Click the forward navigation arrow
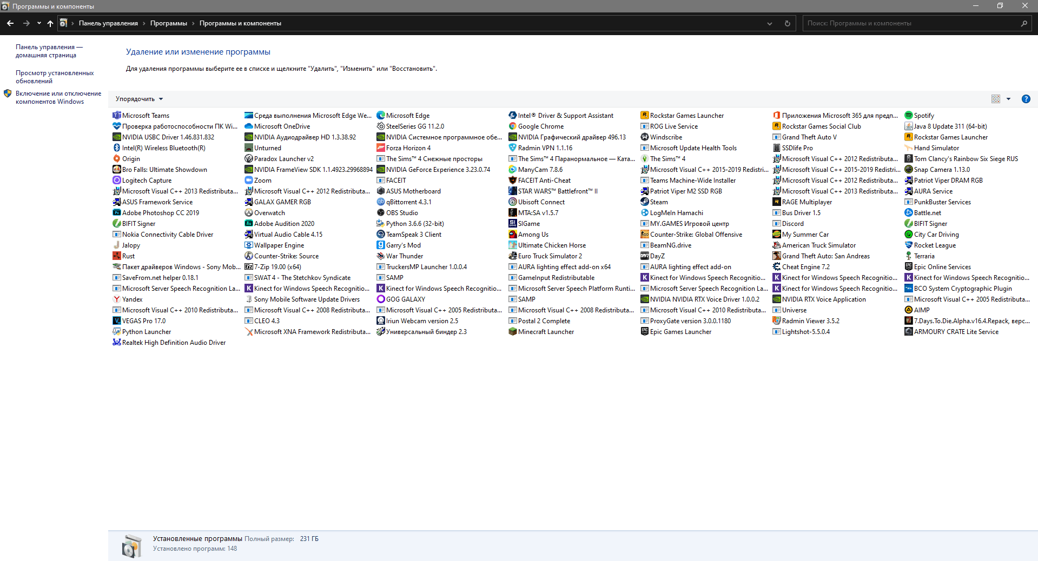1038x561 pixels. tap(26, 23)
